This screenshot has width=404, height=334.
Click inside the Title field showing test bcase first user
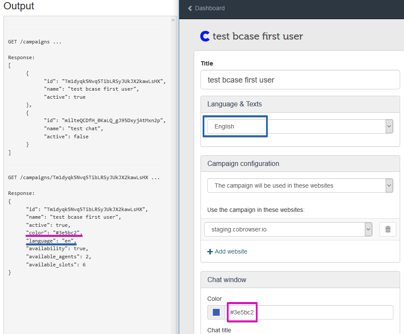[298, 80]
